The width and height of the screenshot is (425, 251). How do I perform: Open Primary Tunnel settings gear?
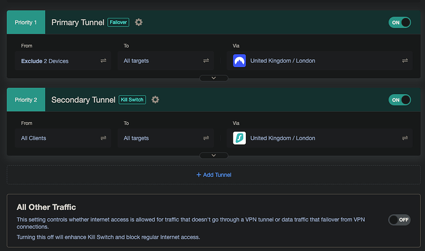[x=139, y=22]
